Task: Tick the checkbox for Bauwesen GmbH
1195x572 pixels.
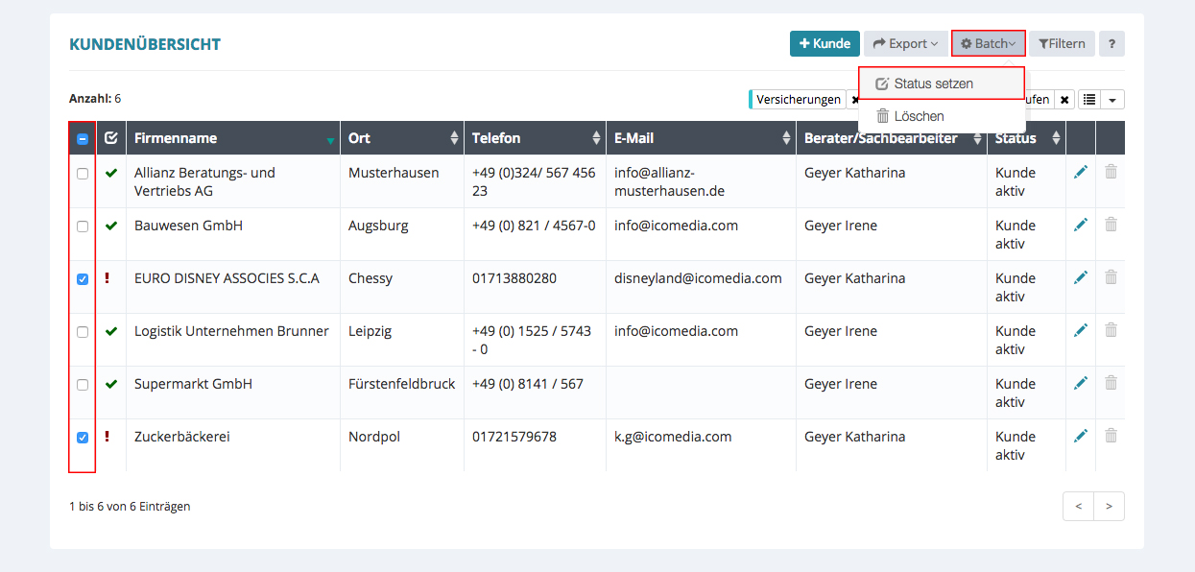Action: 83,226
